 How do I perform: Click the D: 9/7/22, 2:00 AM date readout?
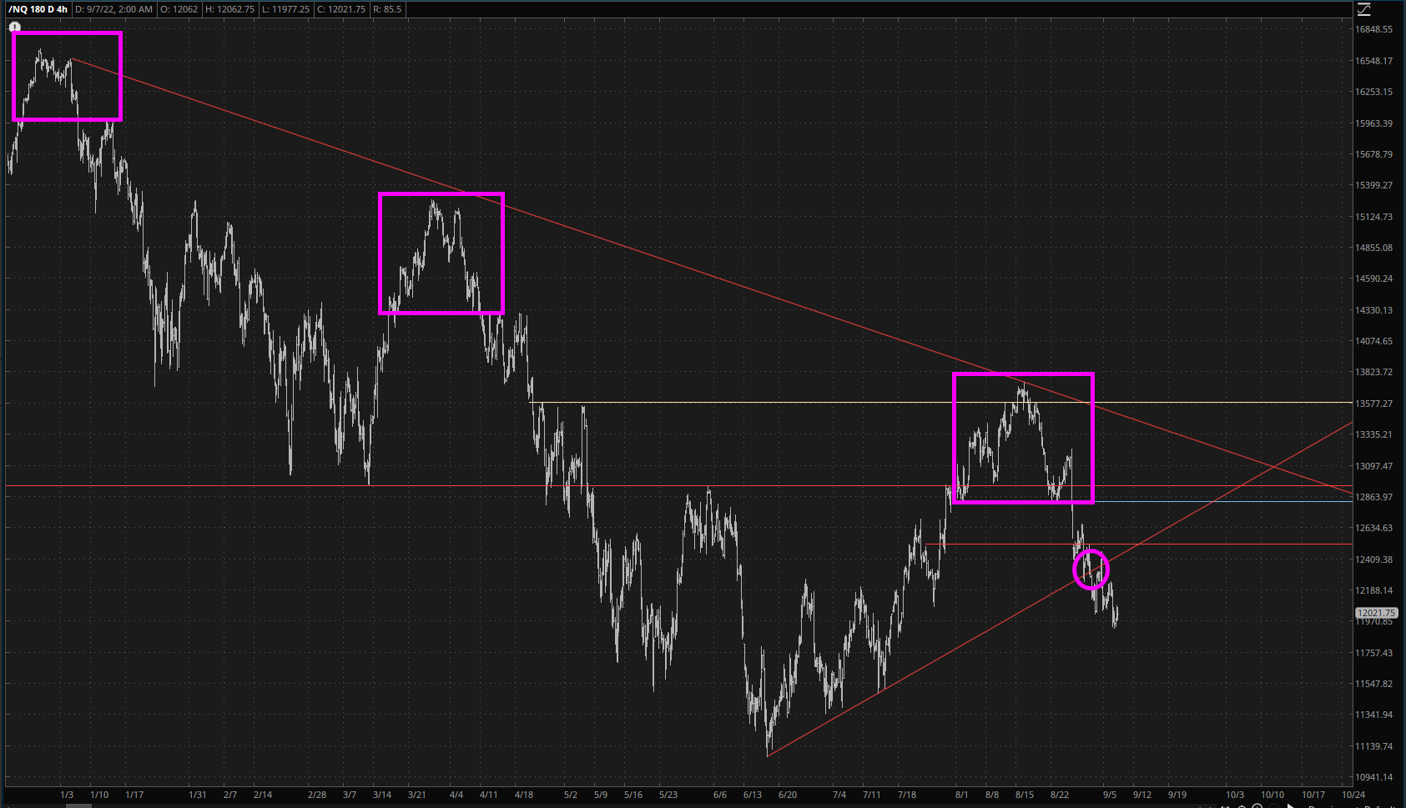[x=114, y=9]
